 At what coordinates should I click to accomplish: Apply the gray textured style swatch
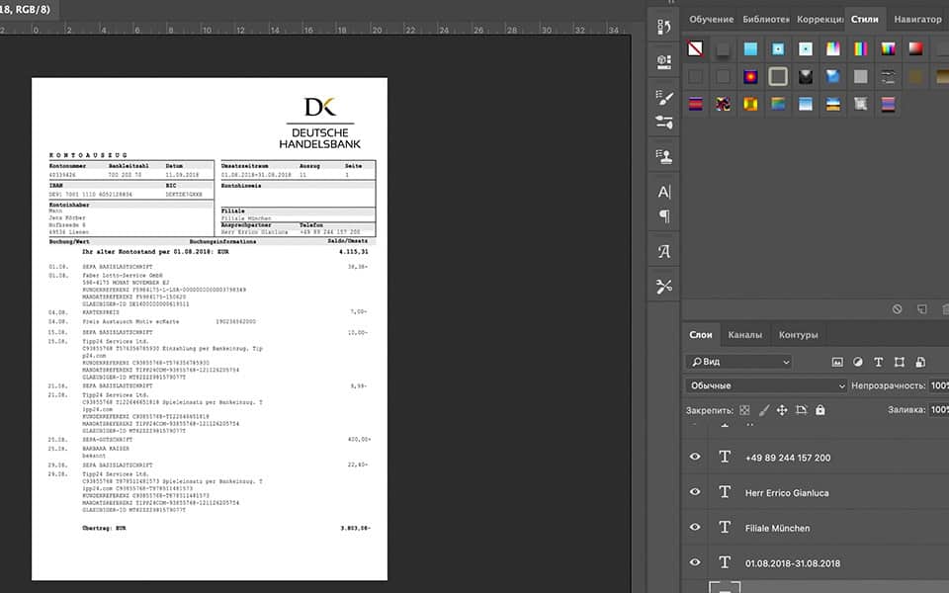[x=860, y=104]
